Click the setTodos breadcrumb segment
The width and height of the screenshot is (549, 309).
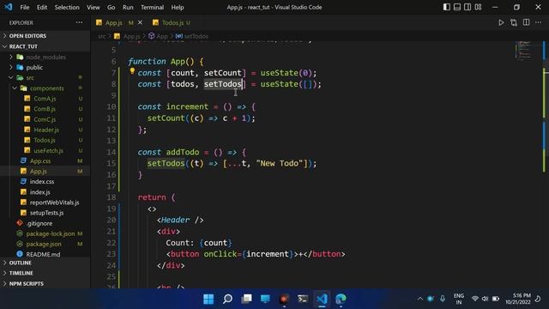point(192,36)
